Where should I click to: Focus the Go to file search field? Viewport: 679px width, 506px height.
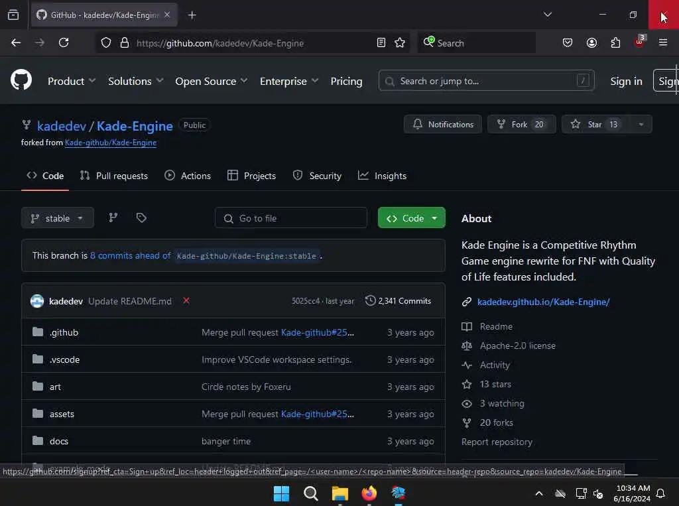coord(291,218)
